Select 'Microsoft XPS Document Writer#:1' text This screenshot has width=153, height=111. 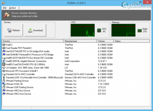click(x=22, y=71)
